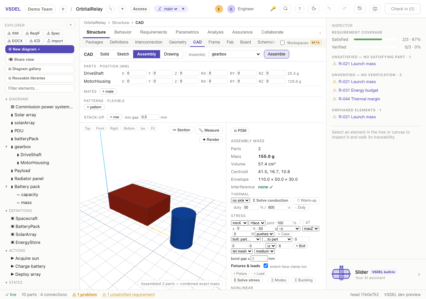The image size is (426, 299).
Task: Click the Σ Solve conduction button
Action: coord(271,200)
